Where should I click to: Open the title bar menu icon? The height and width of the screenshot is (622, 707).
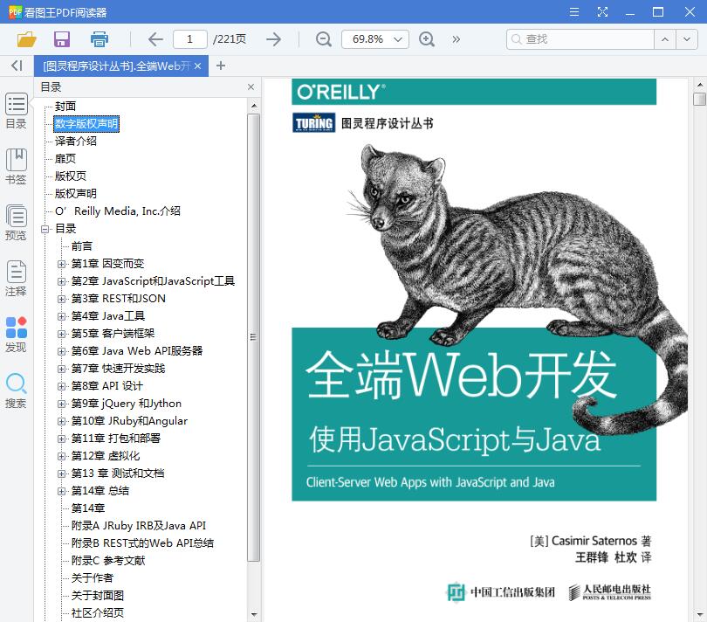click(574, 11)
